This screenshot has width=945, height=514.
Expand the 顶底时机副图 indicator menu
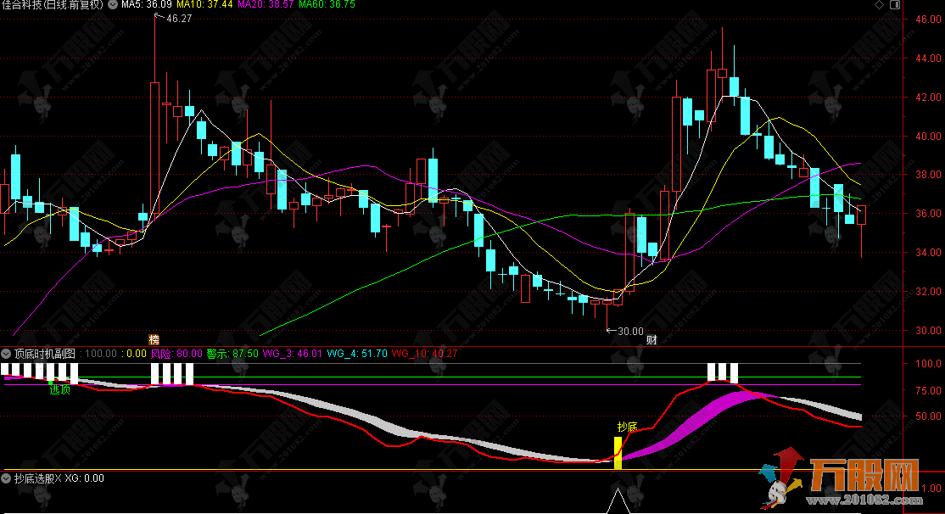[x=7, y=353]
